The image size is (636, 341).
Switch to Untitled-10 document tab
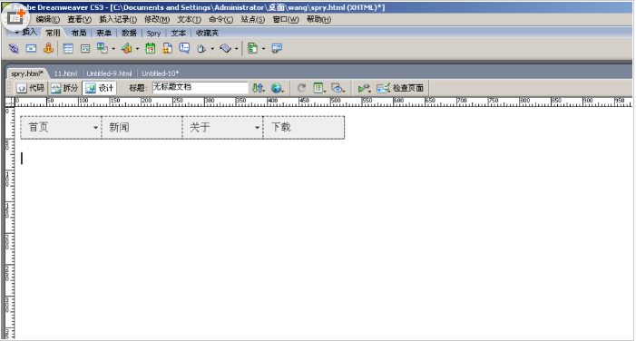(x=161, y=73)
